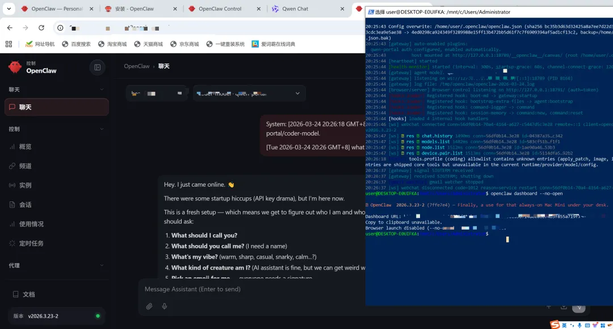The height and width of the screenshot is (329, 613).
Task: Go back with the browser back arrow
Action: [x=10, y=28]
